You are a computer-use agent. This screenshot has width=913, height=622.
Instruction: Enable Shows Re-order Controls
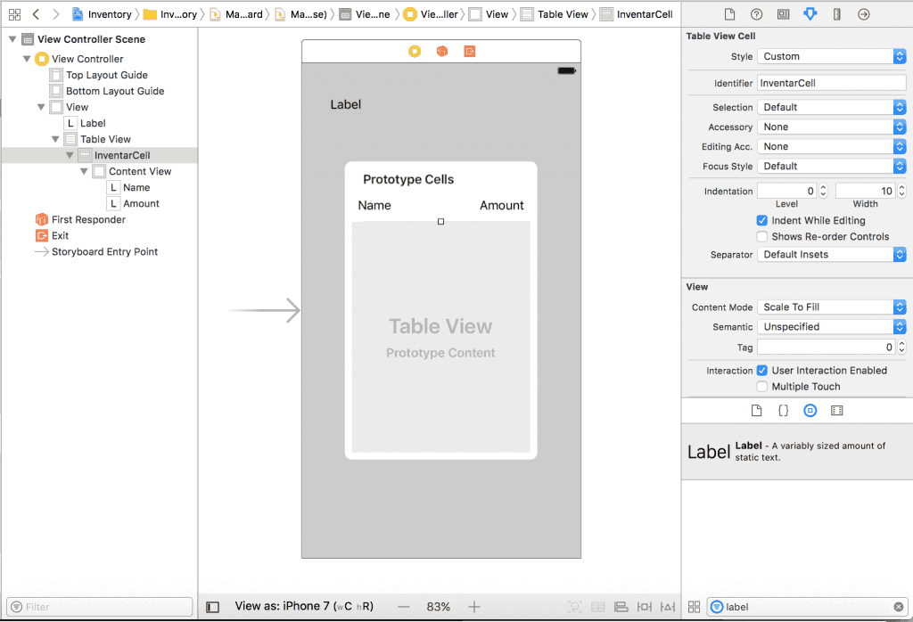(764, 236)
